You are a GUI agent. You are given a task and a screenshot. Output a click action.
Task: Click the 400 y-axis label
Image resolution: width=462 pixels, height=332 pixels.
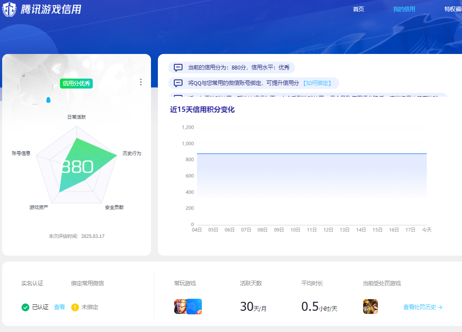click(x=190, y=192)
